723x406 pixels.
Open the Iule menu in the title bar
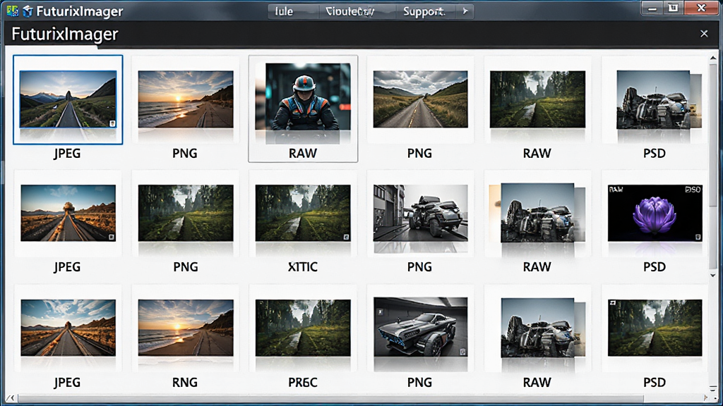pyautogui.click(x=284, y=11)
